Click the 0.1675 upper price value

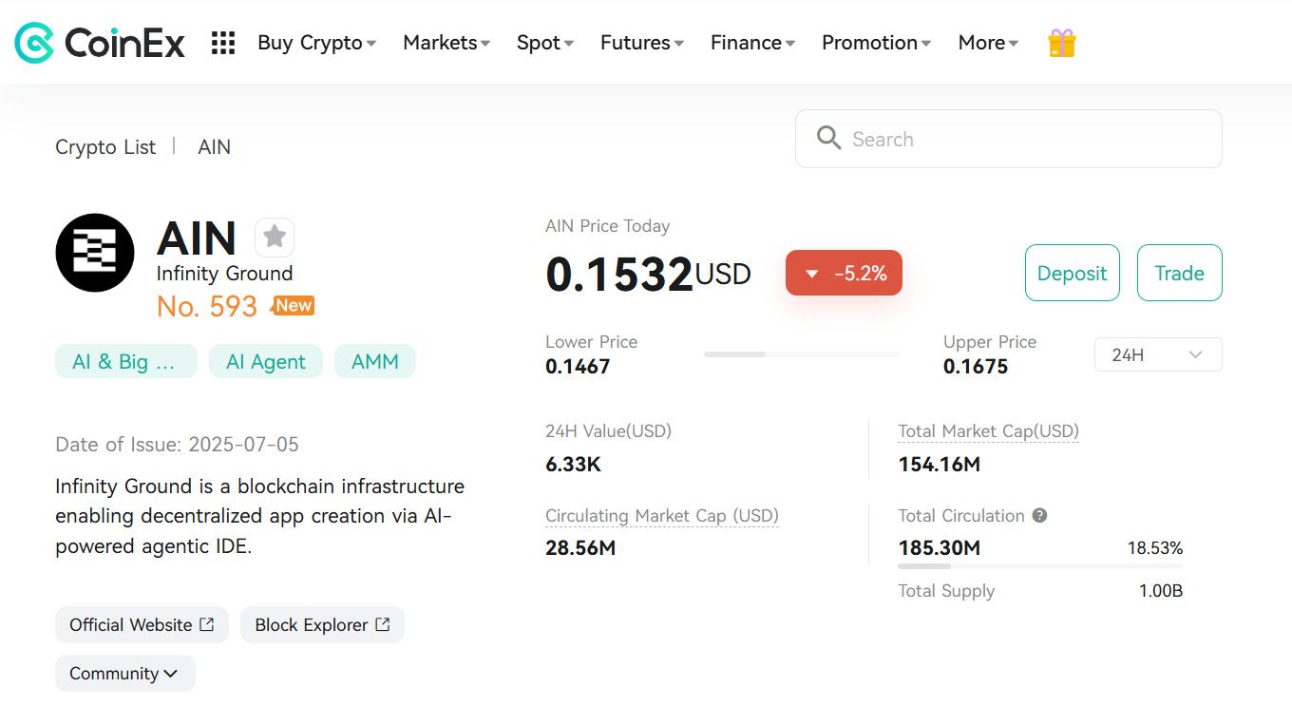click(x=976, y=366)
